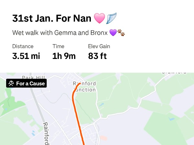194x145 pixels.
Task: Click the Time stat label
Action: point(58,46)
